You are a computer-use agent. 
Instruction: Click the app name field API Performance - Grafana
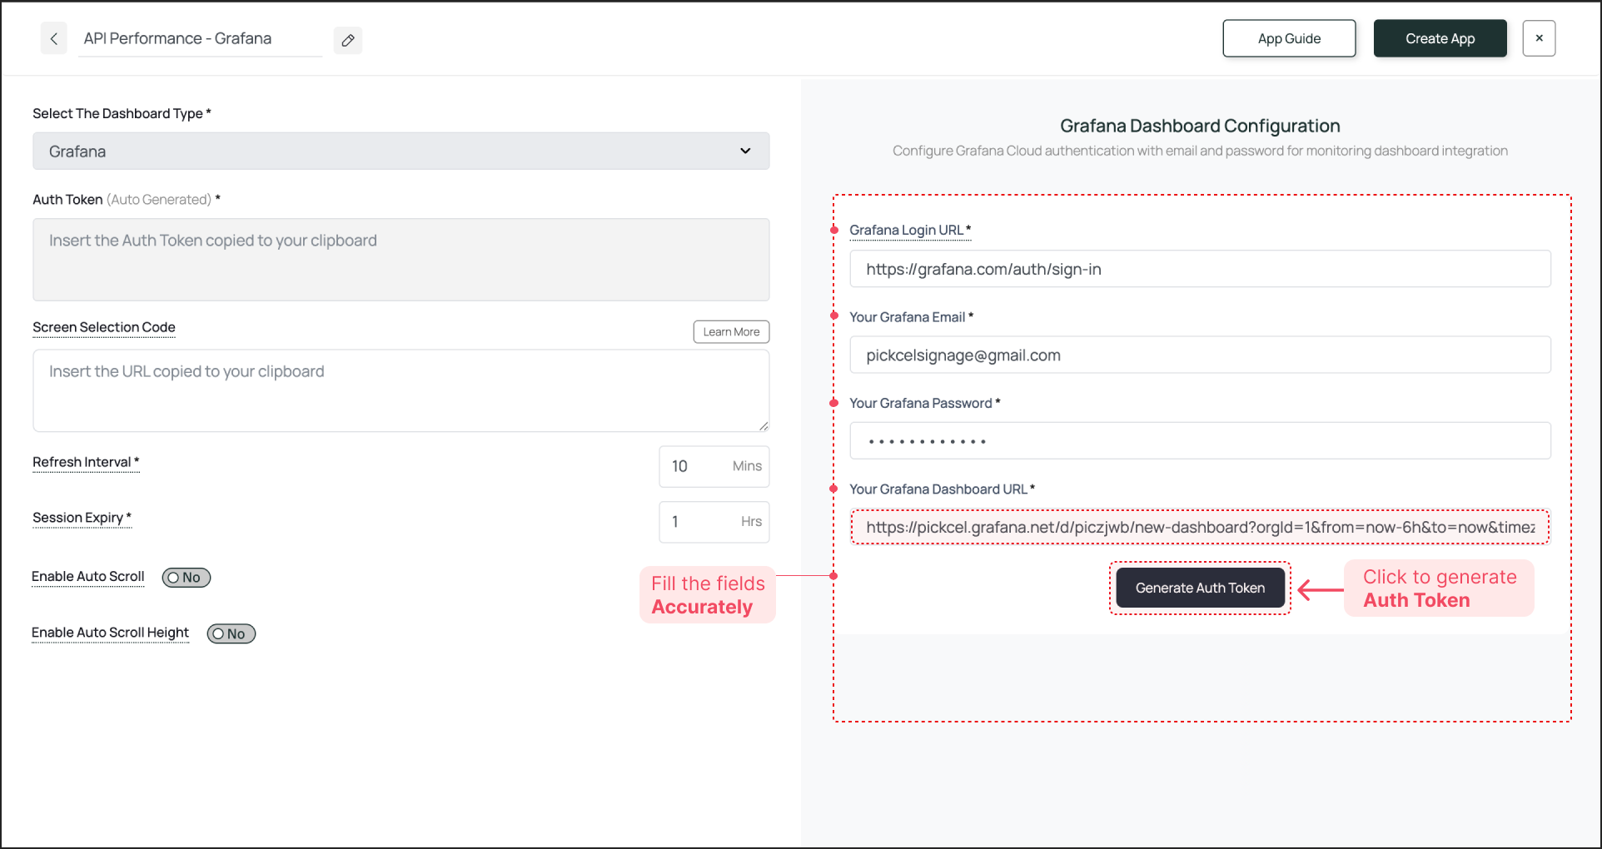click(200, 39)
